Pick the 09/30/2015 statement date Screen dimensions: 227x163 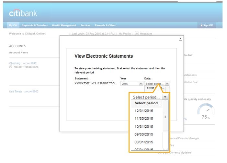point(144,134)
